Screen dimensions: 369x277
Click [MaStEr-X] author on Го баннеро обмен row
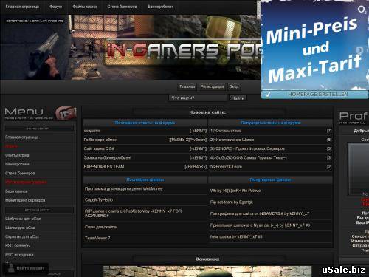pos(188,140)
